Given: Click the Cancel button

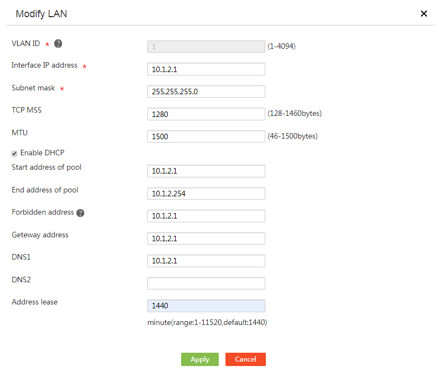Looking at the screenshot, I should coord(245,359).
